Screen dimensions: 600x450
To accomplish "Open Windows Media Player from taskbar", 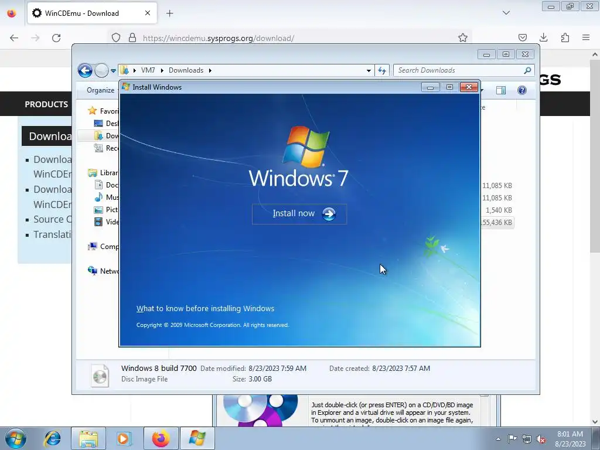I will (x=124, y=438).
